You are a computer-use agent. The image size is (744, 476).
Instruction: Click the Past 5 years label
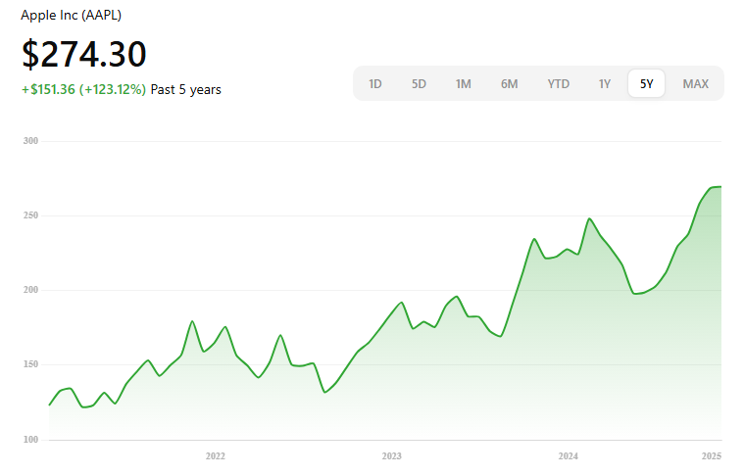(185, 89)
